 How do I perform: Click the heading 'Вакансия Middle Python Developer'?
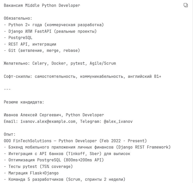[x=42, y=6]
